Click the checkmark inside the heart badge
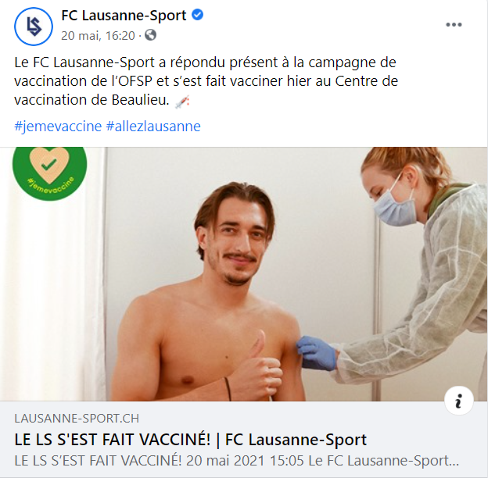 (x=49, y=163)
